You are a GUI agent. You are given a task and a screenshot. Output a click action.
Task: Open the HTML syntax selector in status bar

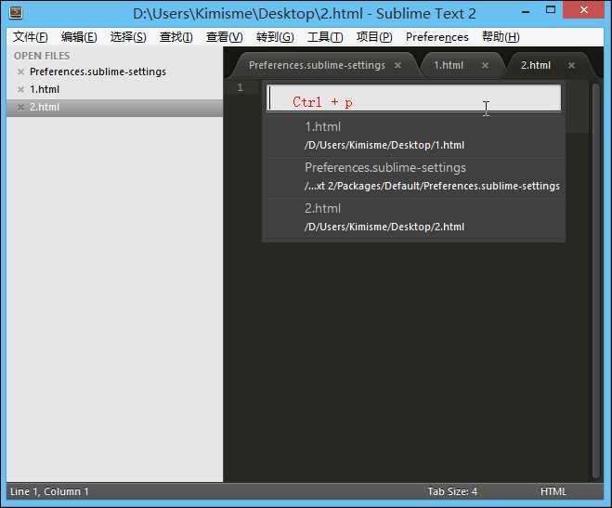pos(553,491)
